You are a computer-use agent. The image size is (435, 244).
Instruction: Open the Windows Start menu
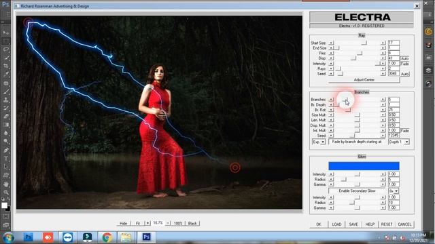point(8,237)
